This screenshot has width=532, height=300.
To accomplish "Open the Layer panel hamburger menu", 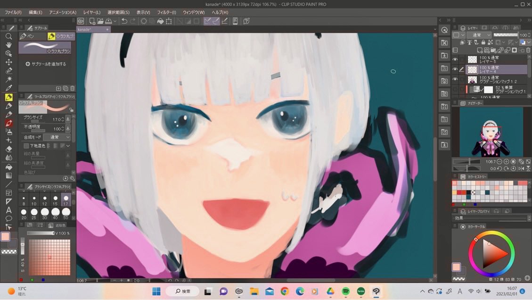I will [x=455, y=28].
